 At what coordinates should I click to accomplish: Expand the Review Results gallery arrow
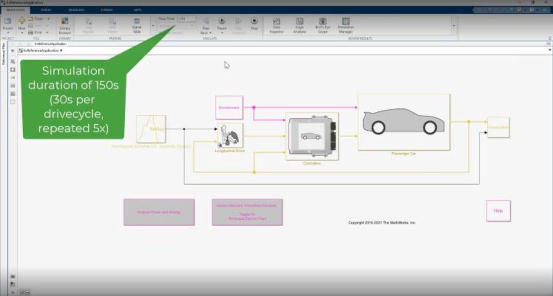tap(453, 26)
